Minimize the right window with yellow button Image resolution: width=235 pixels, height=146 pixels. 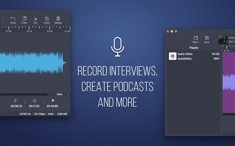click(x=172, y=31)
